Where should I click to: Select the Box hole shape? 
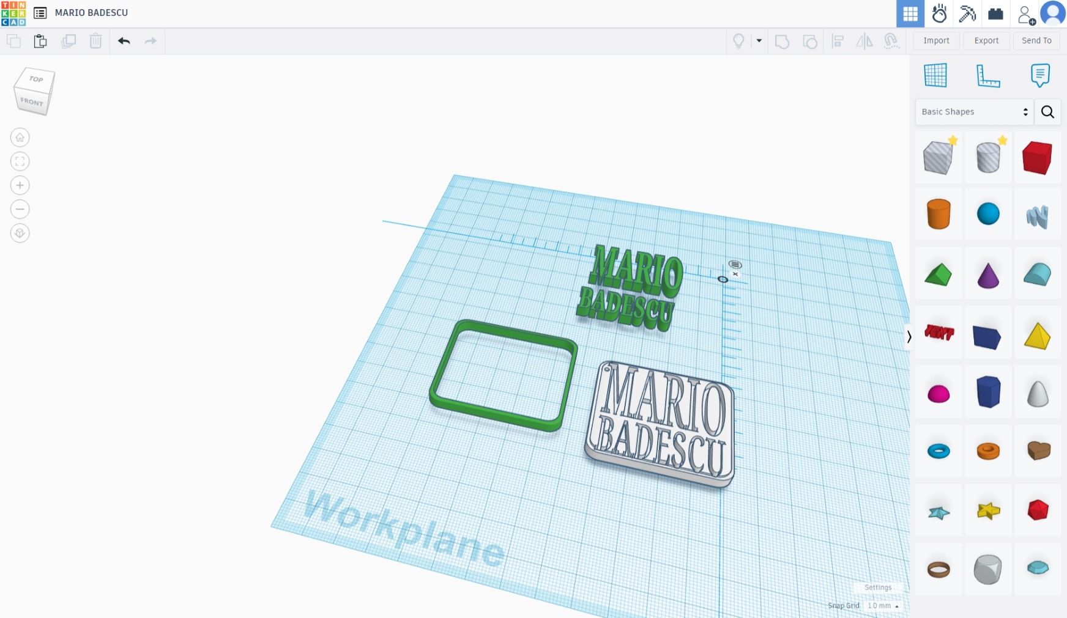939,157
